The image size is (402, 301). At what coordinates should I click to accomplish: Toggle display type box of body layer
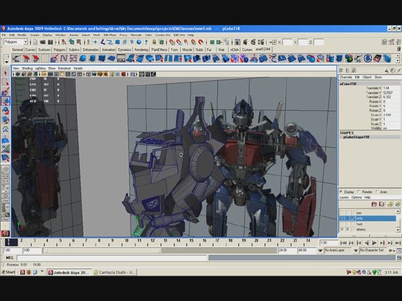(x=348, y=218)
